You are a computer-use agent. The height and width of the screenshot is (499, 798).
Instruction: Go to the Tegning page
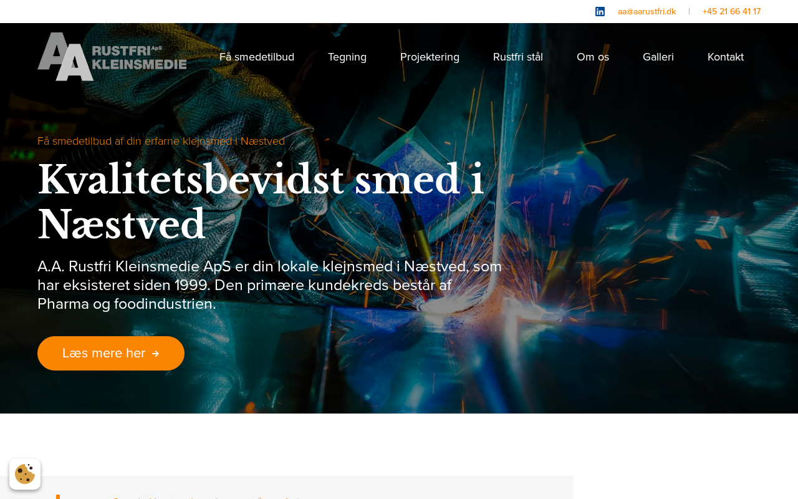coord(347,57)
